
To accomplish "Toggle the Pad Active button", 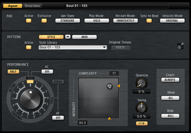I will point(29,21).
